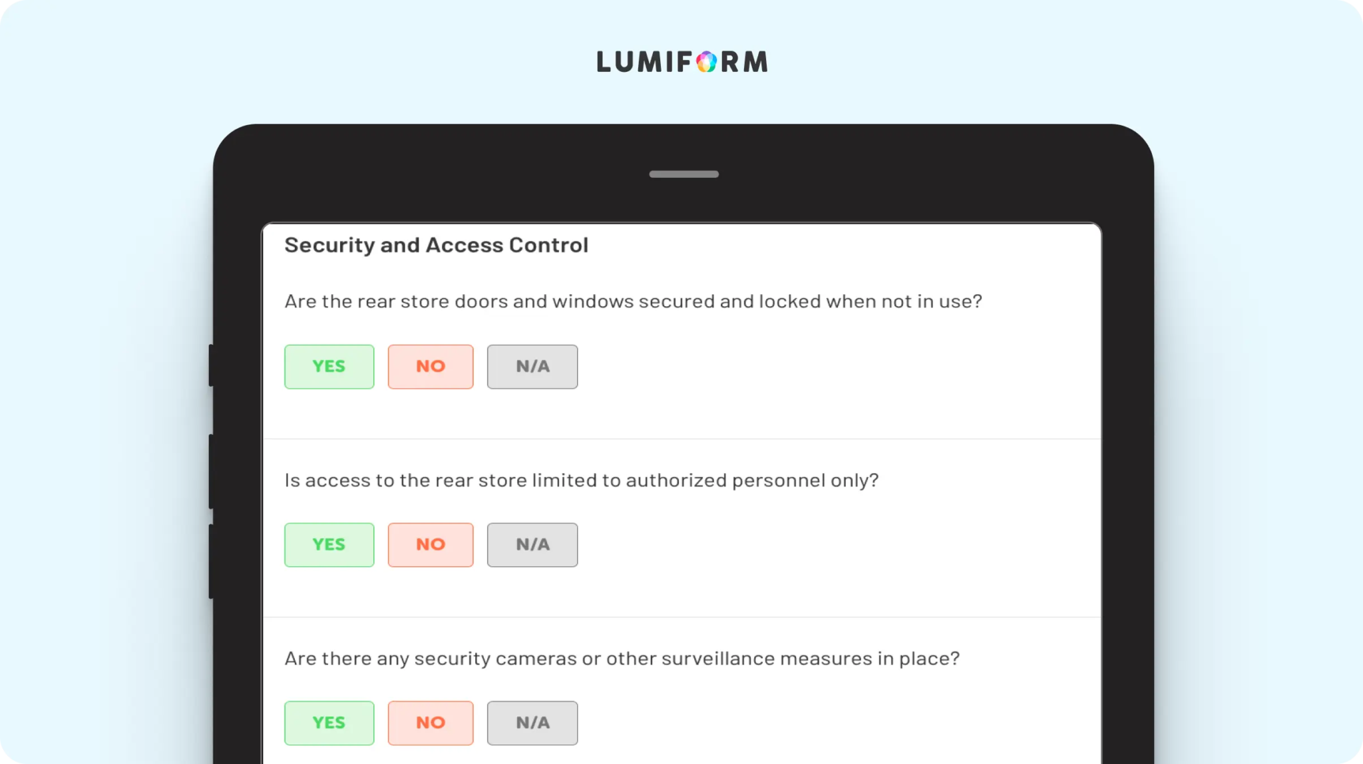Answer YES to security cameras question
This screenshot has width=1363, height=764.
(x=329, y=723)
